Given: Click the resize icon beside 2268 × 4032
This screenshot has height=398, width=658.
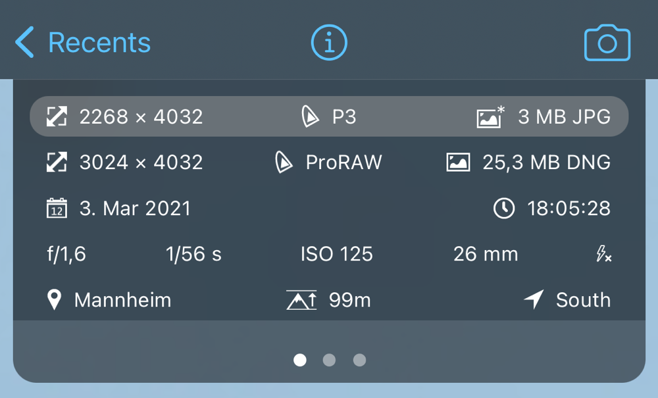Looking at the screenshot, I should click(x=58, y=116).
